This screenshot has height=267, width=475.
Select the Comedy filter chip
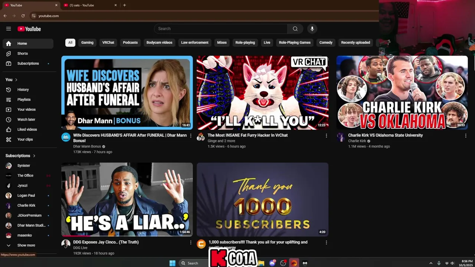[x=326, y=42]
